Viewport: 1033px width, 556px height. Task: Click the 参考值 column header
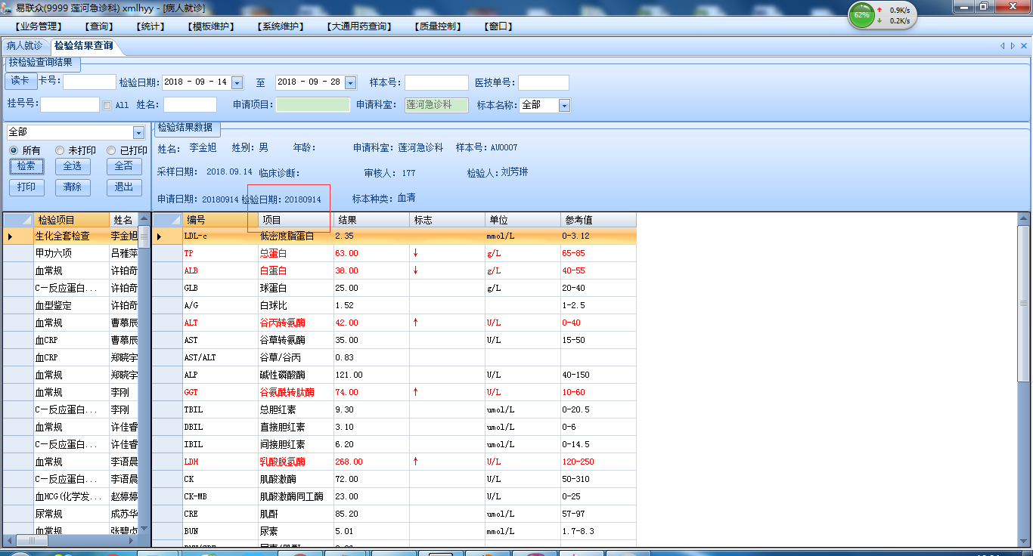tap(598, 220)
